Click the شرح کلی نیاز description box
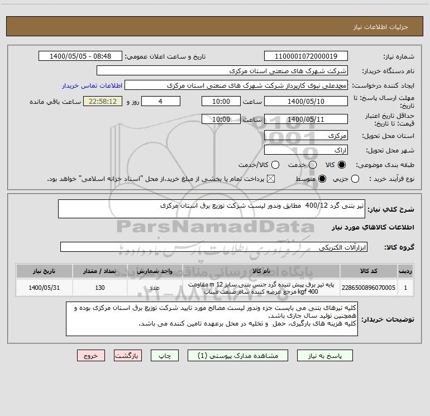This screenshot has width=430, height=416. pos(212,209)
